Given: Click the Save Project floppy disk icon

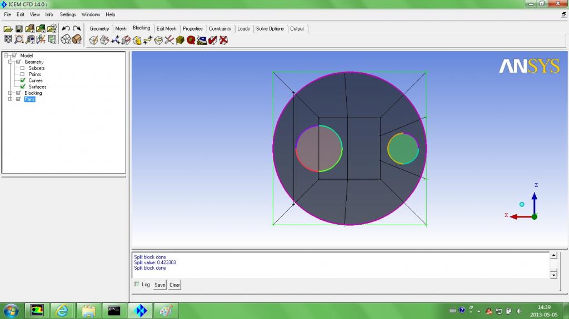Looking at the screenshot, I should coord(19,29).
